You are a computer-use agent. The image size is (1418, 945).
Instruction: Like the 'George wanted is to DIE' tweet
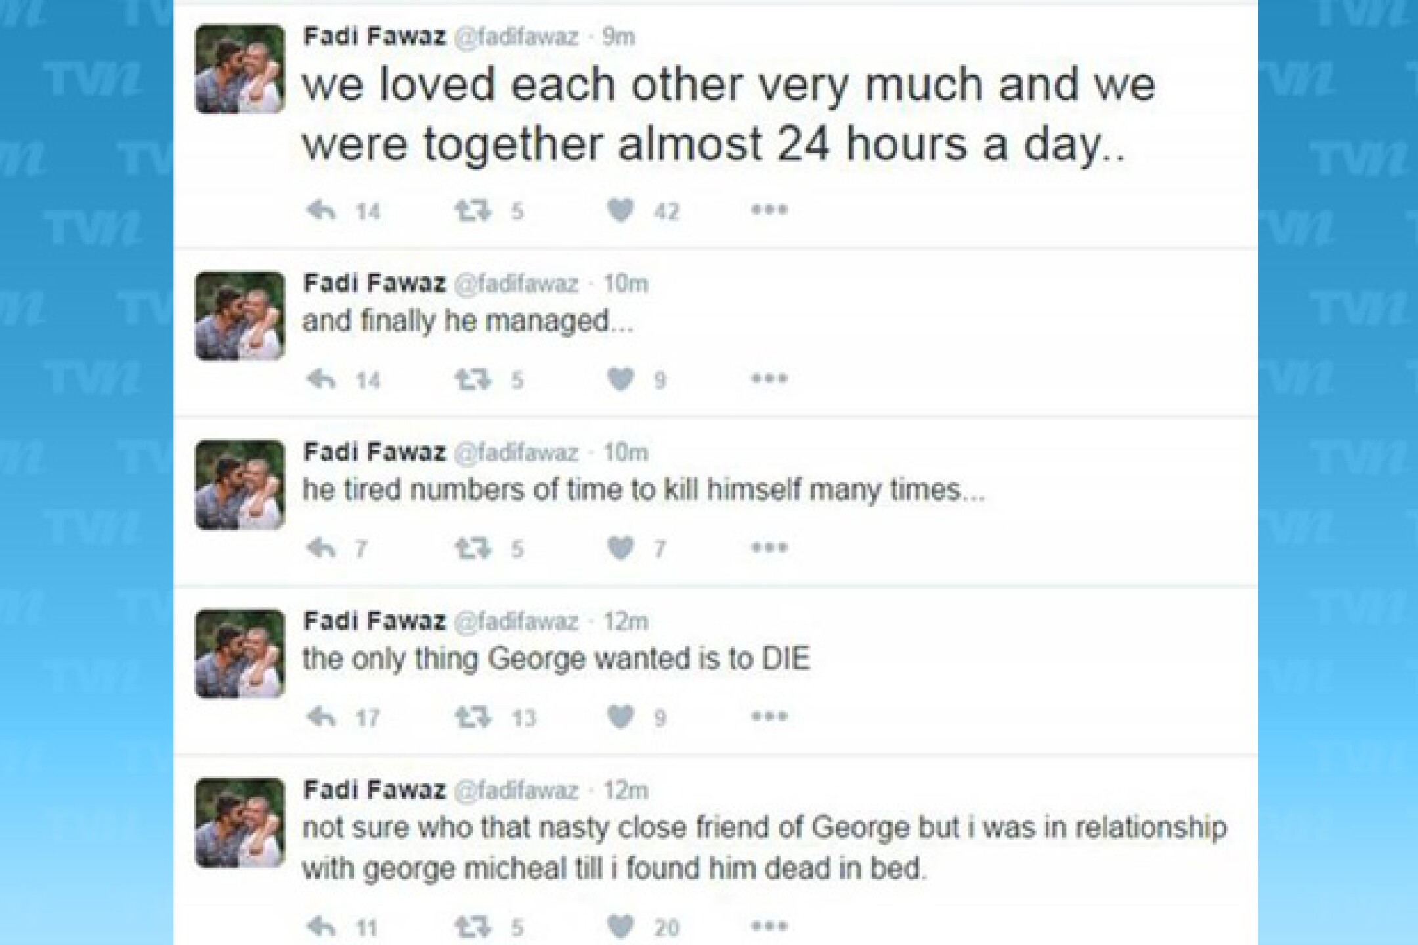point(620,717)
